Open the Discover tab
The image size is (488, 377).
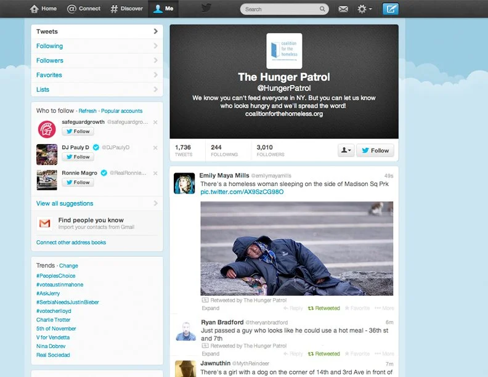[127, 9]
